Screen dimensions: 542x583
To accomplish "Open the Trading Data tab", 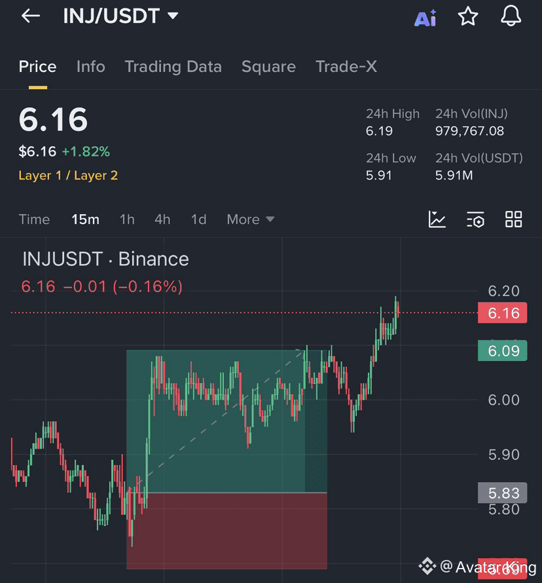I will pyautogui.click(x=173, y=67).
